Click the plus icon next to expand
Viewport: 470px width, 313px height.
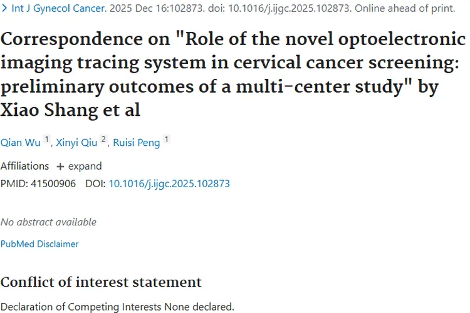[60, 167]
